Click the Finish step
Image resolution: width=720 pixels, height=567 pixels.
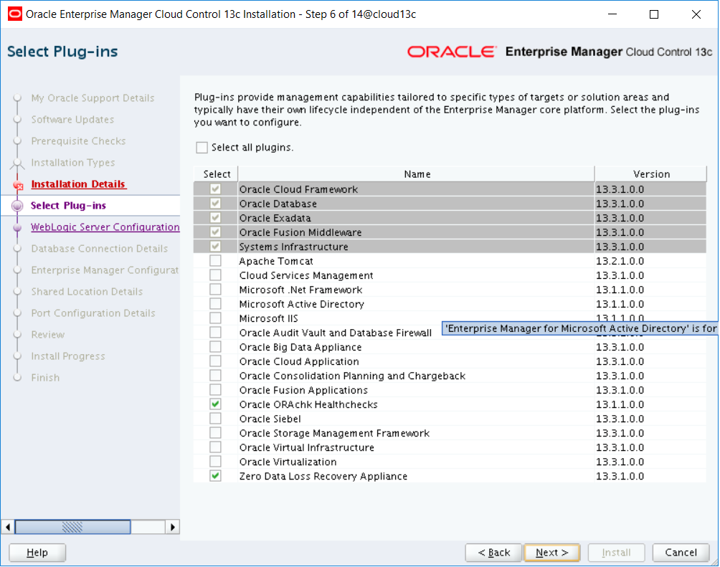coord(45,378)
